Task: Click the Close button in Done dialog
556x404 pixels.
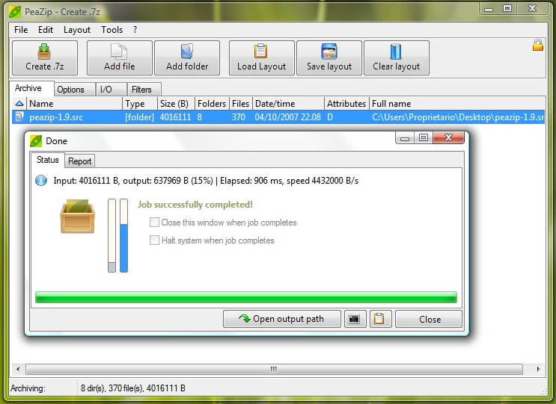Action: pos(429,319)
